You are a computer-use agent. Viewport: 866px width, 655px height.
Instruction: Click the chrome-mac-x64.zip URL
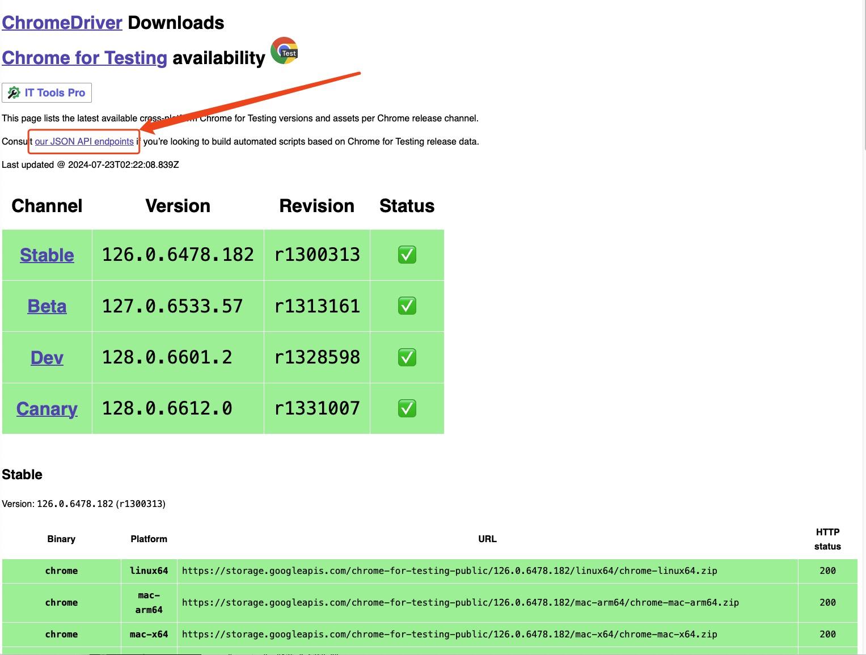click(x=450, y=635)
